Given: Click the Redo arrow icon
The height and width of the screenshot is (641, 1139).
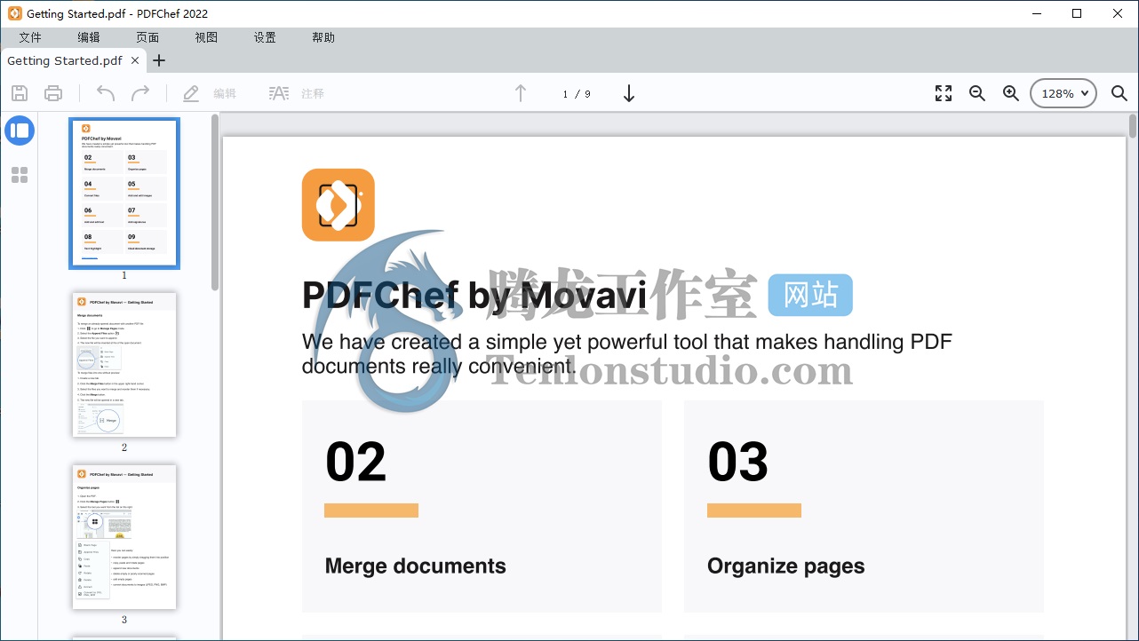Looking at the screenshot, I should point(140,93).
